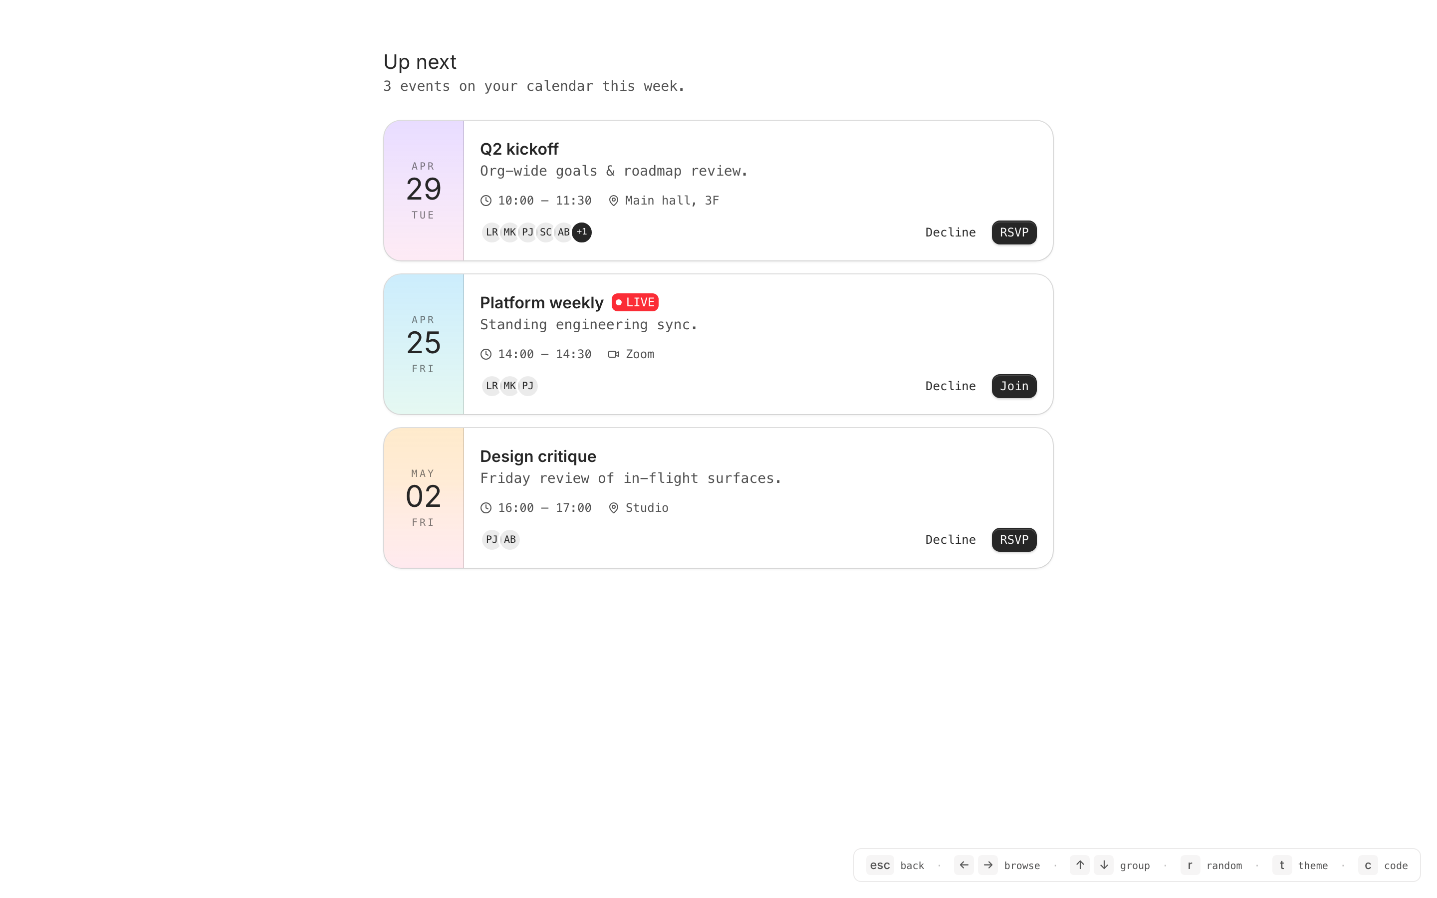Decline the Design critique event
Viewport: 1437px width, 898px height.
(x=950, y=540)
